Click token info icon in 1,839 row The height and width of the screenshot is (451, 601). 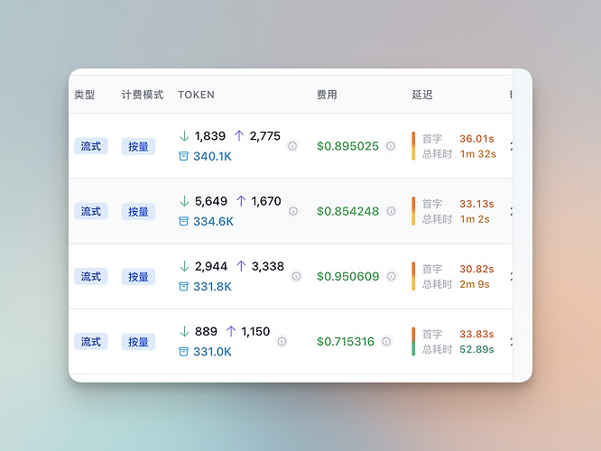292,146
